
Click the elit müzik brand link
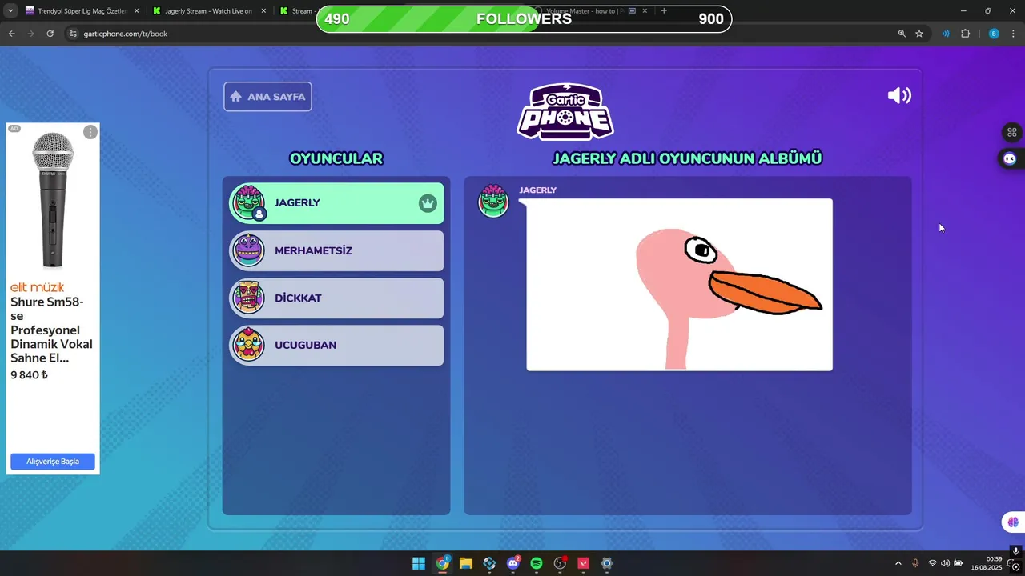37,287
